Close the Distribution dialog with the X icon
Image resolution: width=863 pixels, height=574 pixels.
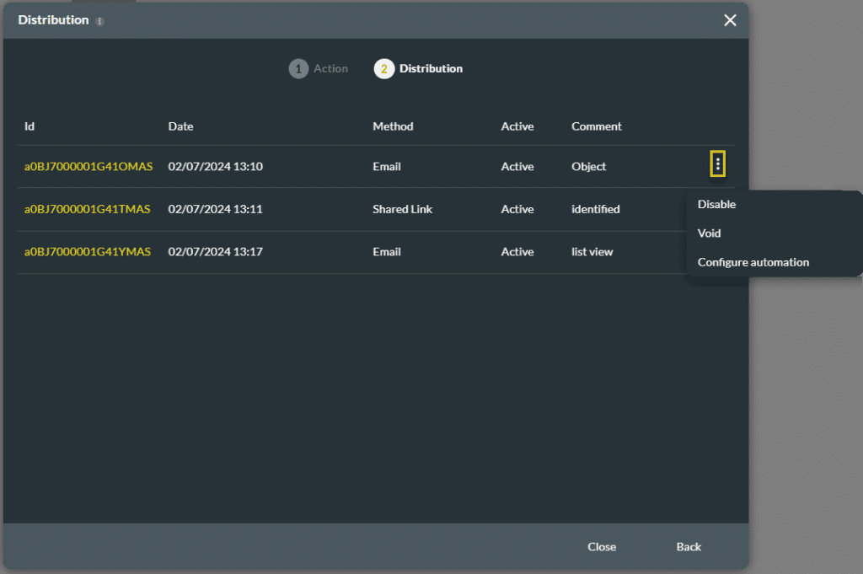[730, 20]
